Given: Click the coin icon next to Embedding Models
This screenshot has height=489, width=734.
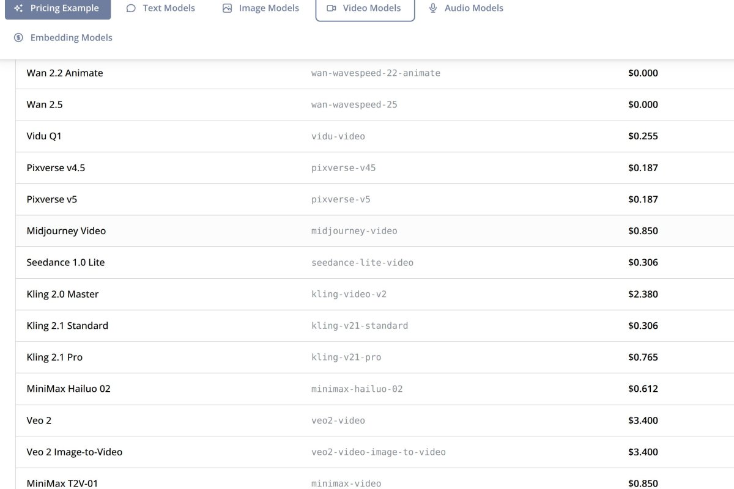Looking at the screenshot, I should 18,37.
